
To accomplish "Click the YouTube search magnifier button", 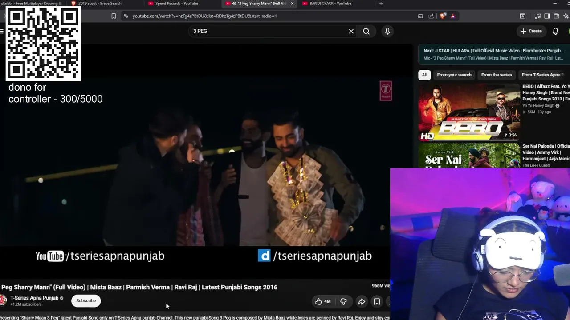I will pyautogui.click(x=366, y=31).
